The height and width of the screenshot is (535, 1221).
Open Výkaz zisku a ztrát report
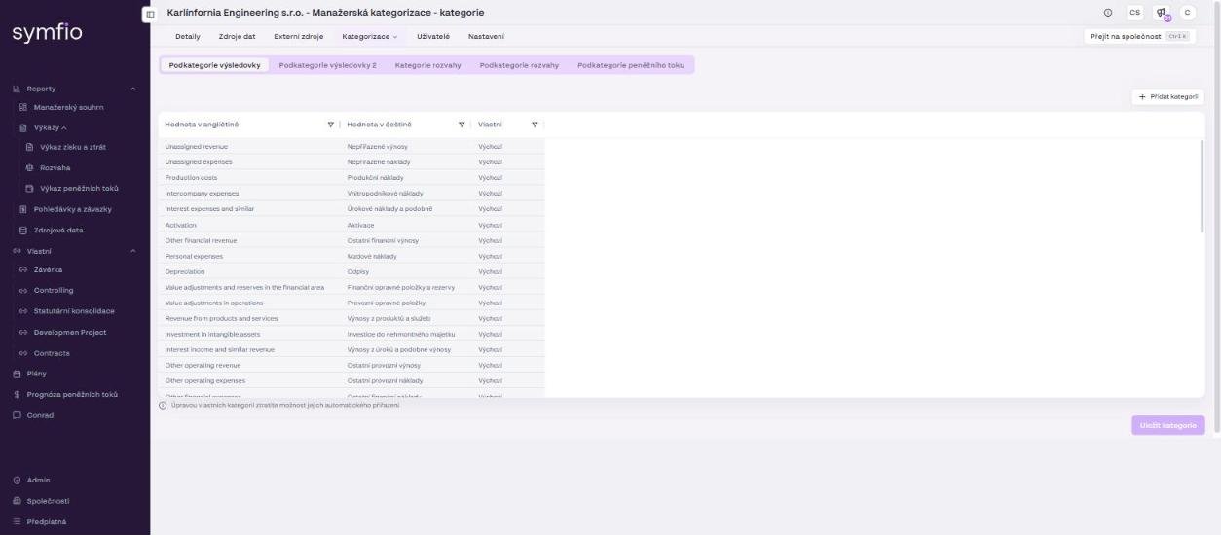pyautogui.click(x=73, y=147)
